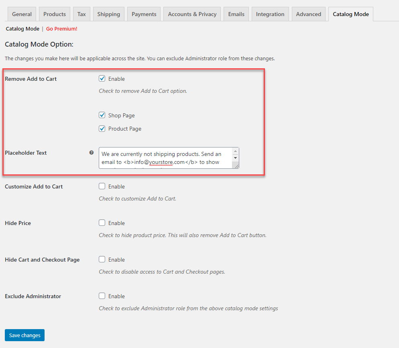The width and height of the screenshot is (399, 348).
Task: Click the Placeholder Text help icon
Action: click(x=92, y=153)
